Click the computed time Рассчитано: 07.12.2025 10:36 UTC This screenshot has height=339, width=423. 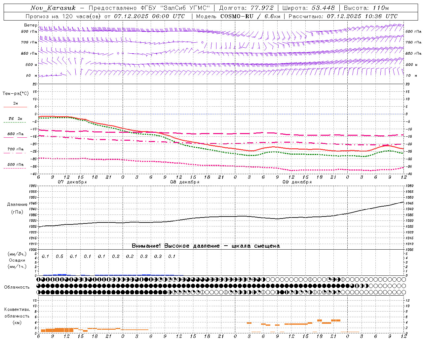(x=343, y=16)
